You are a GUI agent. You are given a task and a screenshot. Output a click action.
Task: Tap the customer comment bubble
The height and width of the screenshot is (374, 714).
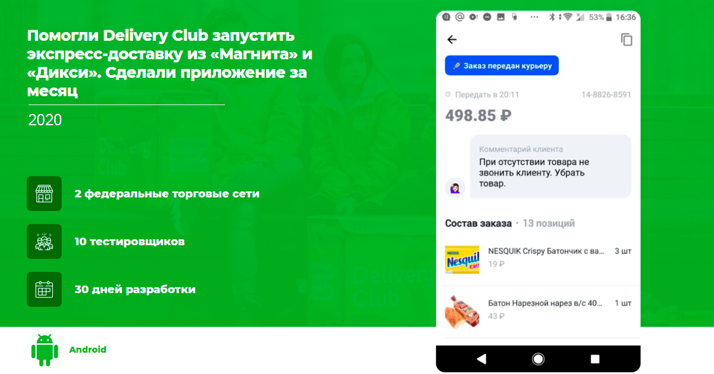click(550, 166)
